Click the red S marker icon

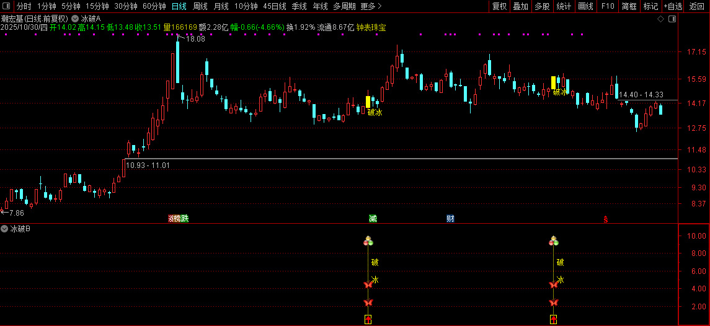click(605, 219)
